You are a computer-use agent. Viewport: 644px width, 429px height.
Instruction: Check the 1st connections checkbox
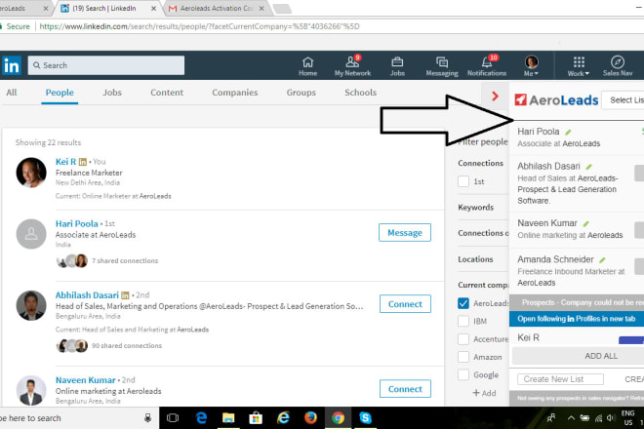tap(463, 181)
